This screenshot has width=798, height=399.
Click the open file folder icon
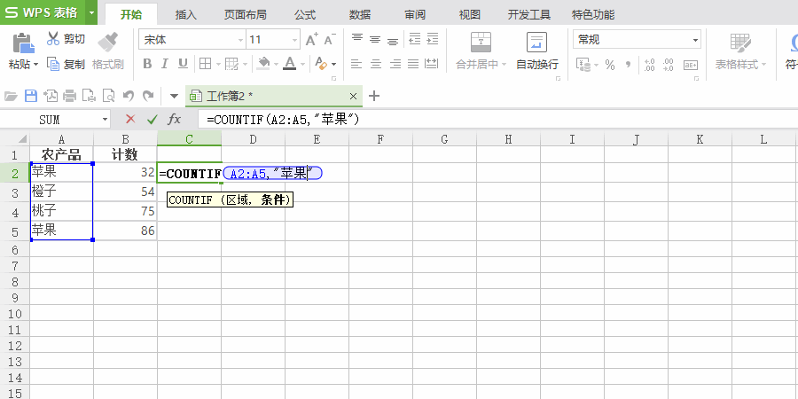click(x=11, y=96)
